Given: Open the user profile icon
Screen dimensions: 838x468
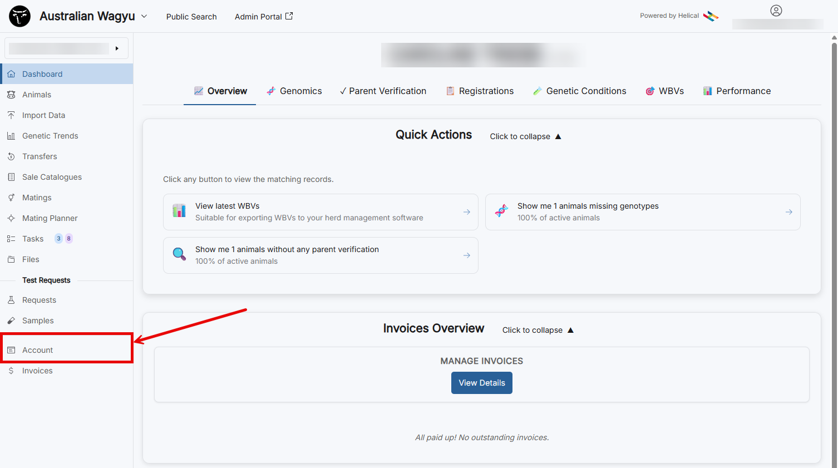Looking at the screenshot, I should coord(776,10).
